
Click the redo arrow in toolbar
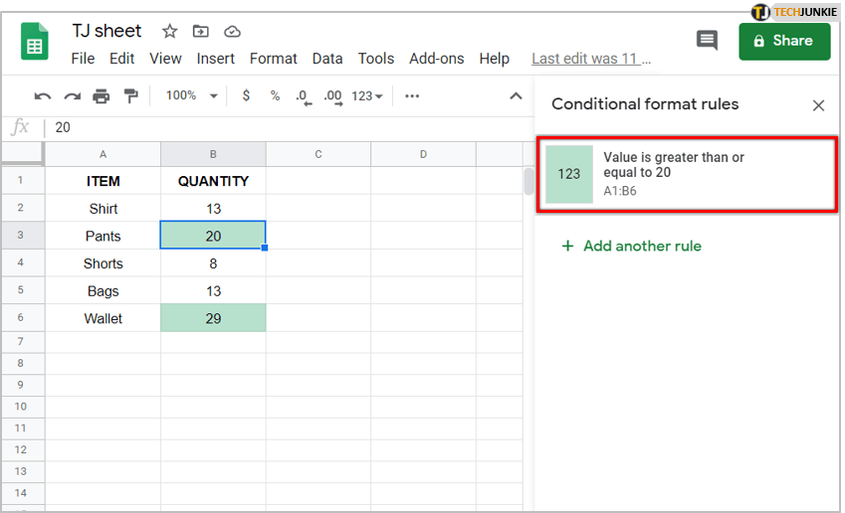(72, 96)
